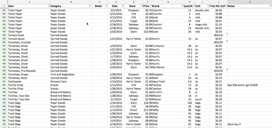Click the Del Monte brand cell
Screen dimensions: 272x128
pos(168,67)
